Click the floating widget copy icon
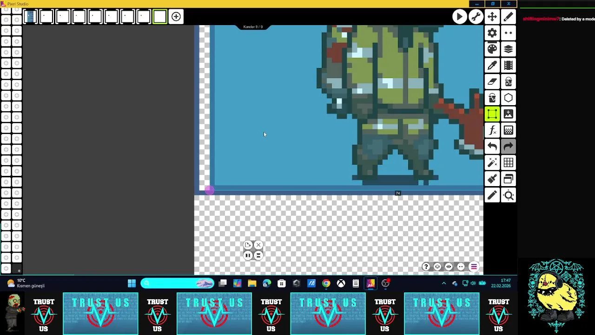Screen dimensions: 595x335 click(248, 245)
